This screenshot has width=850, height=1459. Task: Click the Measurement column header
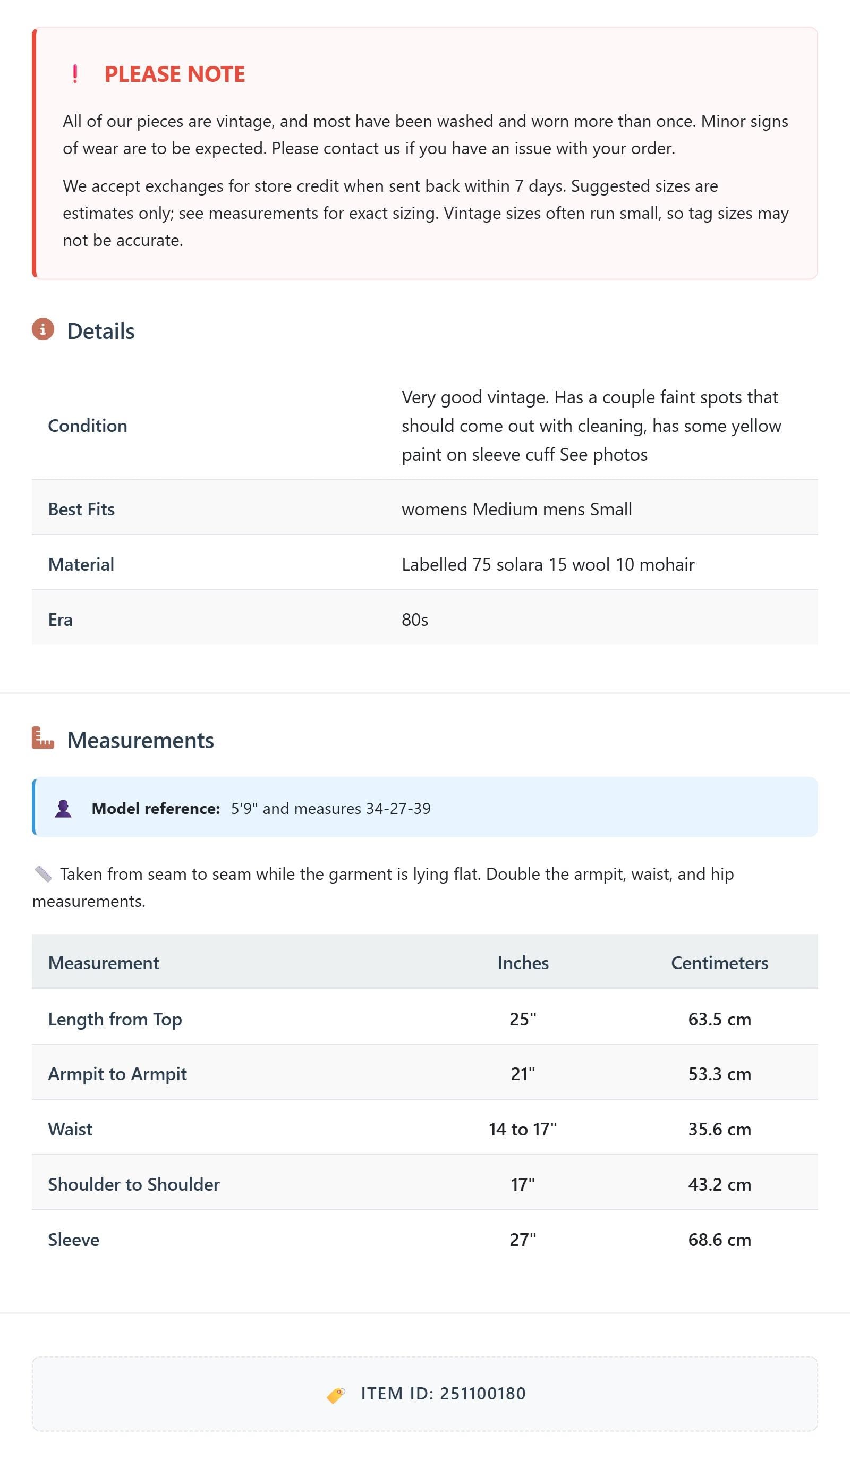(x=104, y=963)
